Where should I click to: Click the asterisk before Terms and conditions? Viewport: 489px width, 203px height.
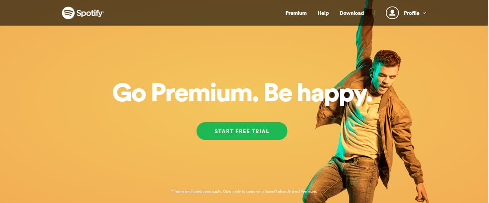pyautogui.click(x=172, y=191)
